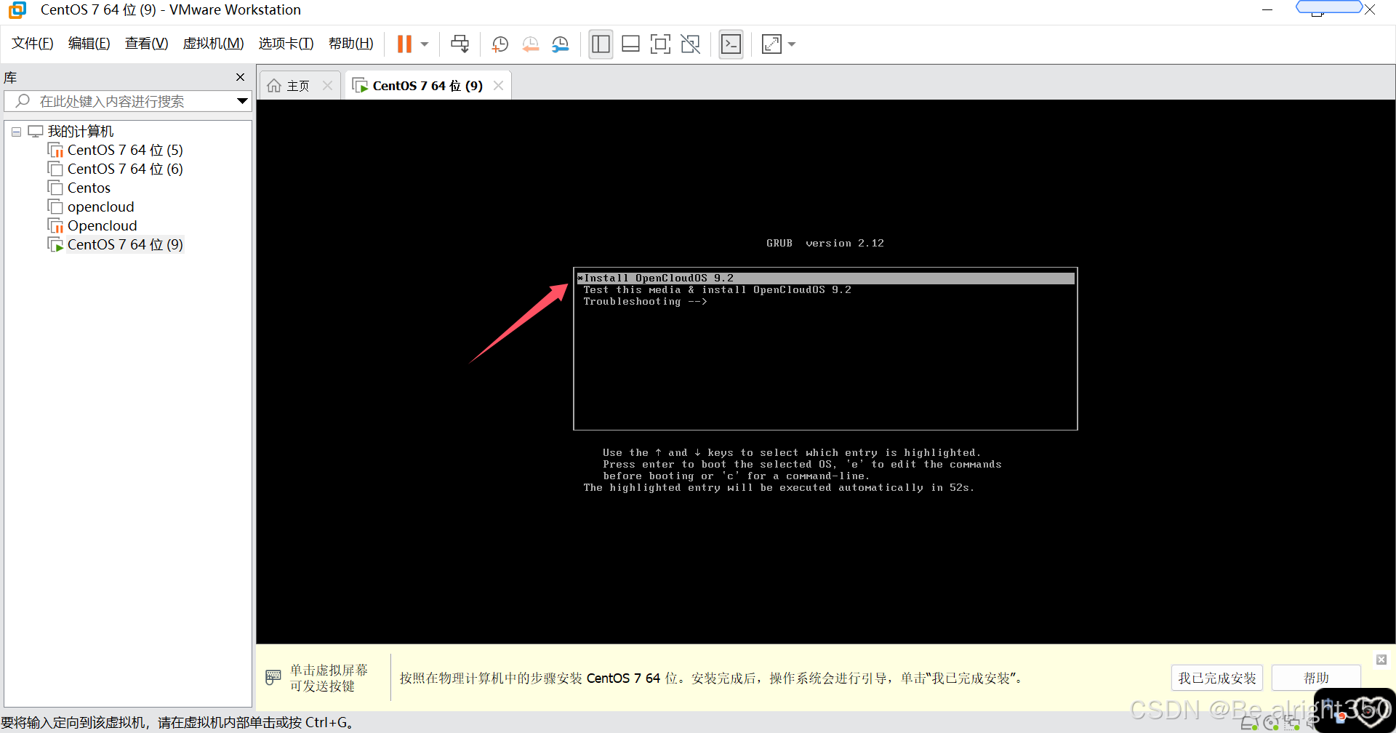Switch to the 主页 tab

[x=298, y=85]
